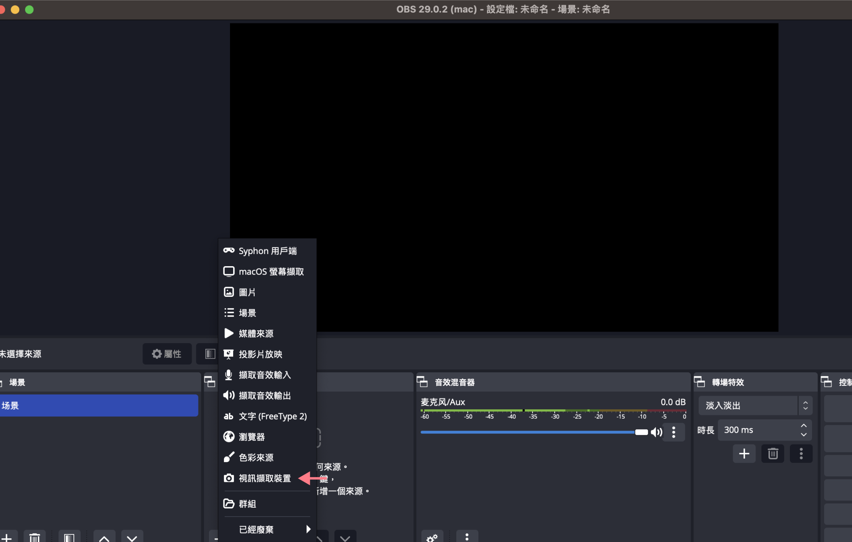Image resolution: width=852 pixels, height=542 pixels.
Task: Choose 瀏覽器 source menu entry
Action: pos(252,437)
